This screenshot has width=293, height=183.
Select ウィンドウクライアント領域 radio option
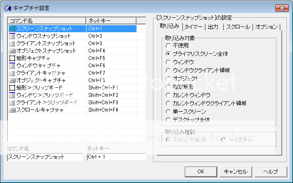click(168, 70)
